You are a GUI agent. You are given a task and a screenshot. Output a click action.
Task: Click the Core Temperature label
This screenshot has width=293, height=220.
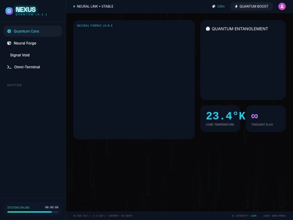220,124
